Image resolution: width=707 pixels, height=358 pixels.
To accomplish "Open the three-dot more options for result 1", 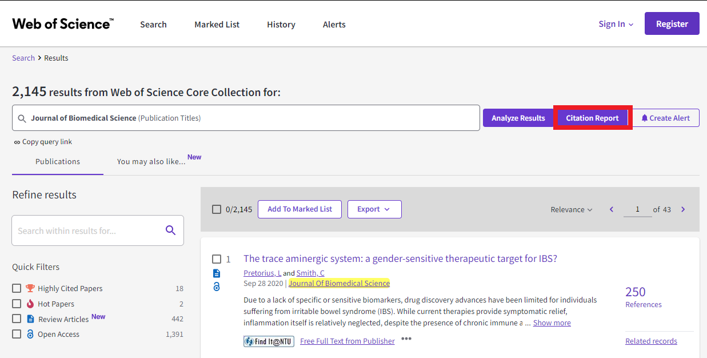I will pos(406,339).
